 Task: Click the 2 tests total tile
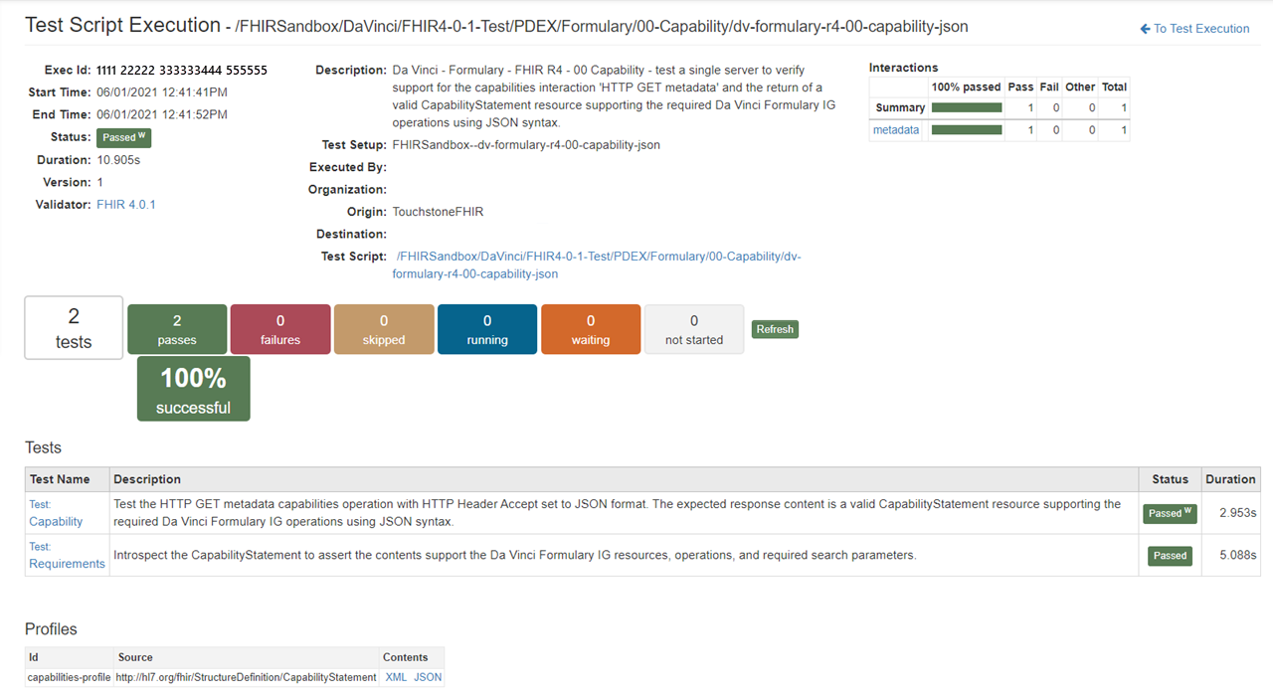pos(74,328)
